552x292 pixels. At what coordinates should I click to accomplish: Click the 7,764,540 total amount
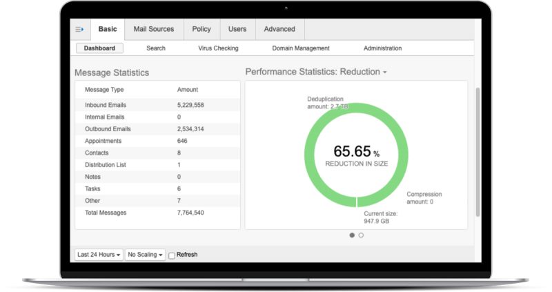pyautogui.click(x=190, y=213)
